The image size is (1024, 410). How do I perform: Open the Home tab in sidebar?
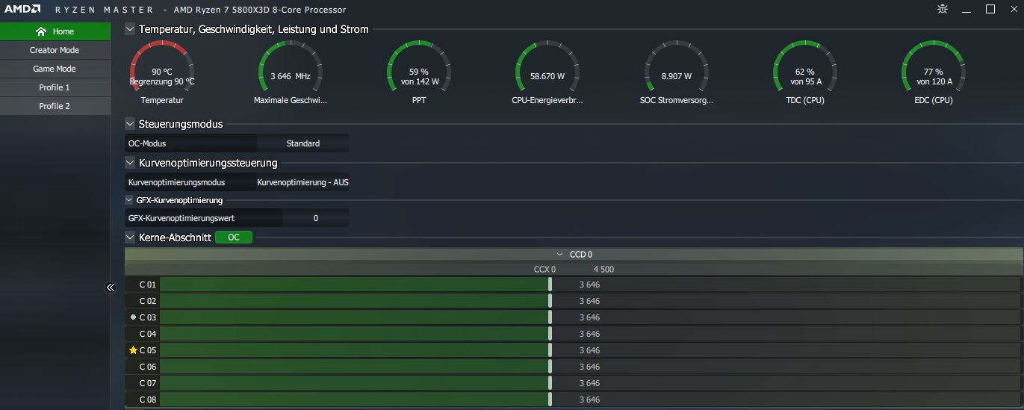tap(55, 31)
